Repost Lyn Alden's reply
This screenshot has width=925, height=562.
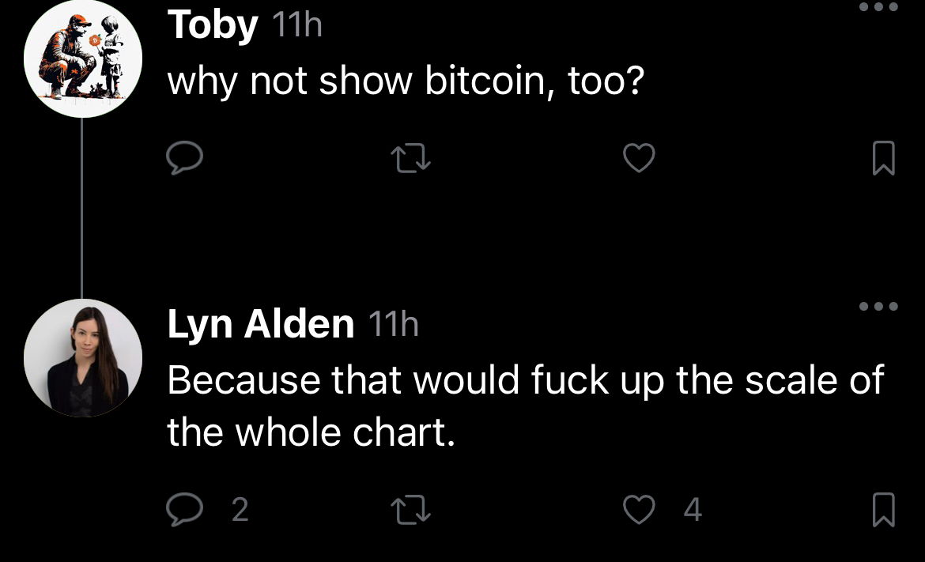point(411,510)
